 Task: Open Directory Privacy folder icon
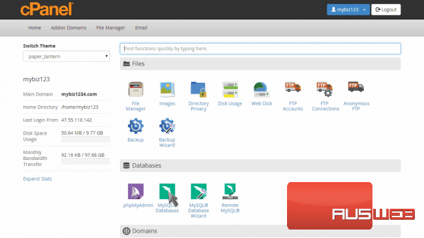198,89
